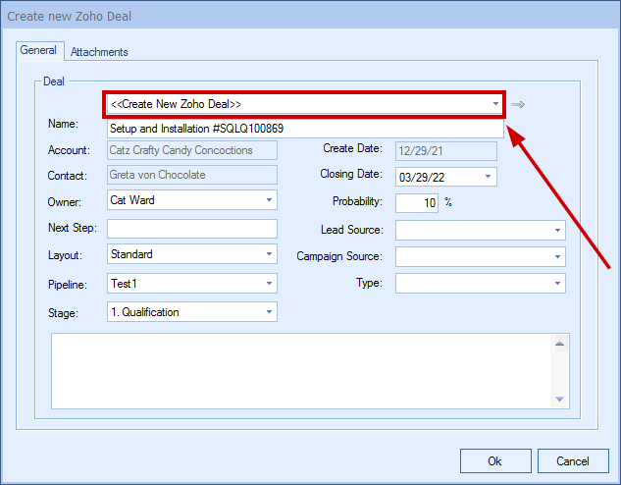
Task: Click the Probability percentage field
Action: click(x=417, y=202)
